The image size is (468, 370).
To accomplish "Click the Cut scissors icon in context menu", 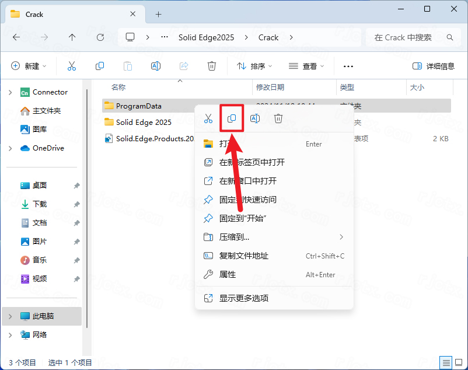I will [208, 118].
